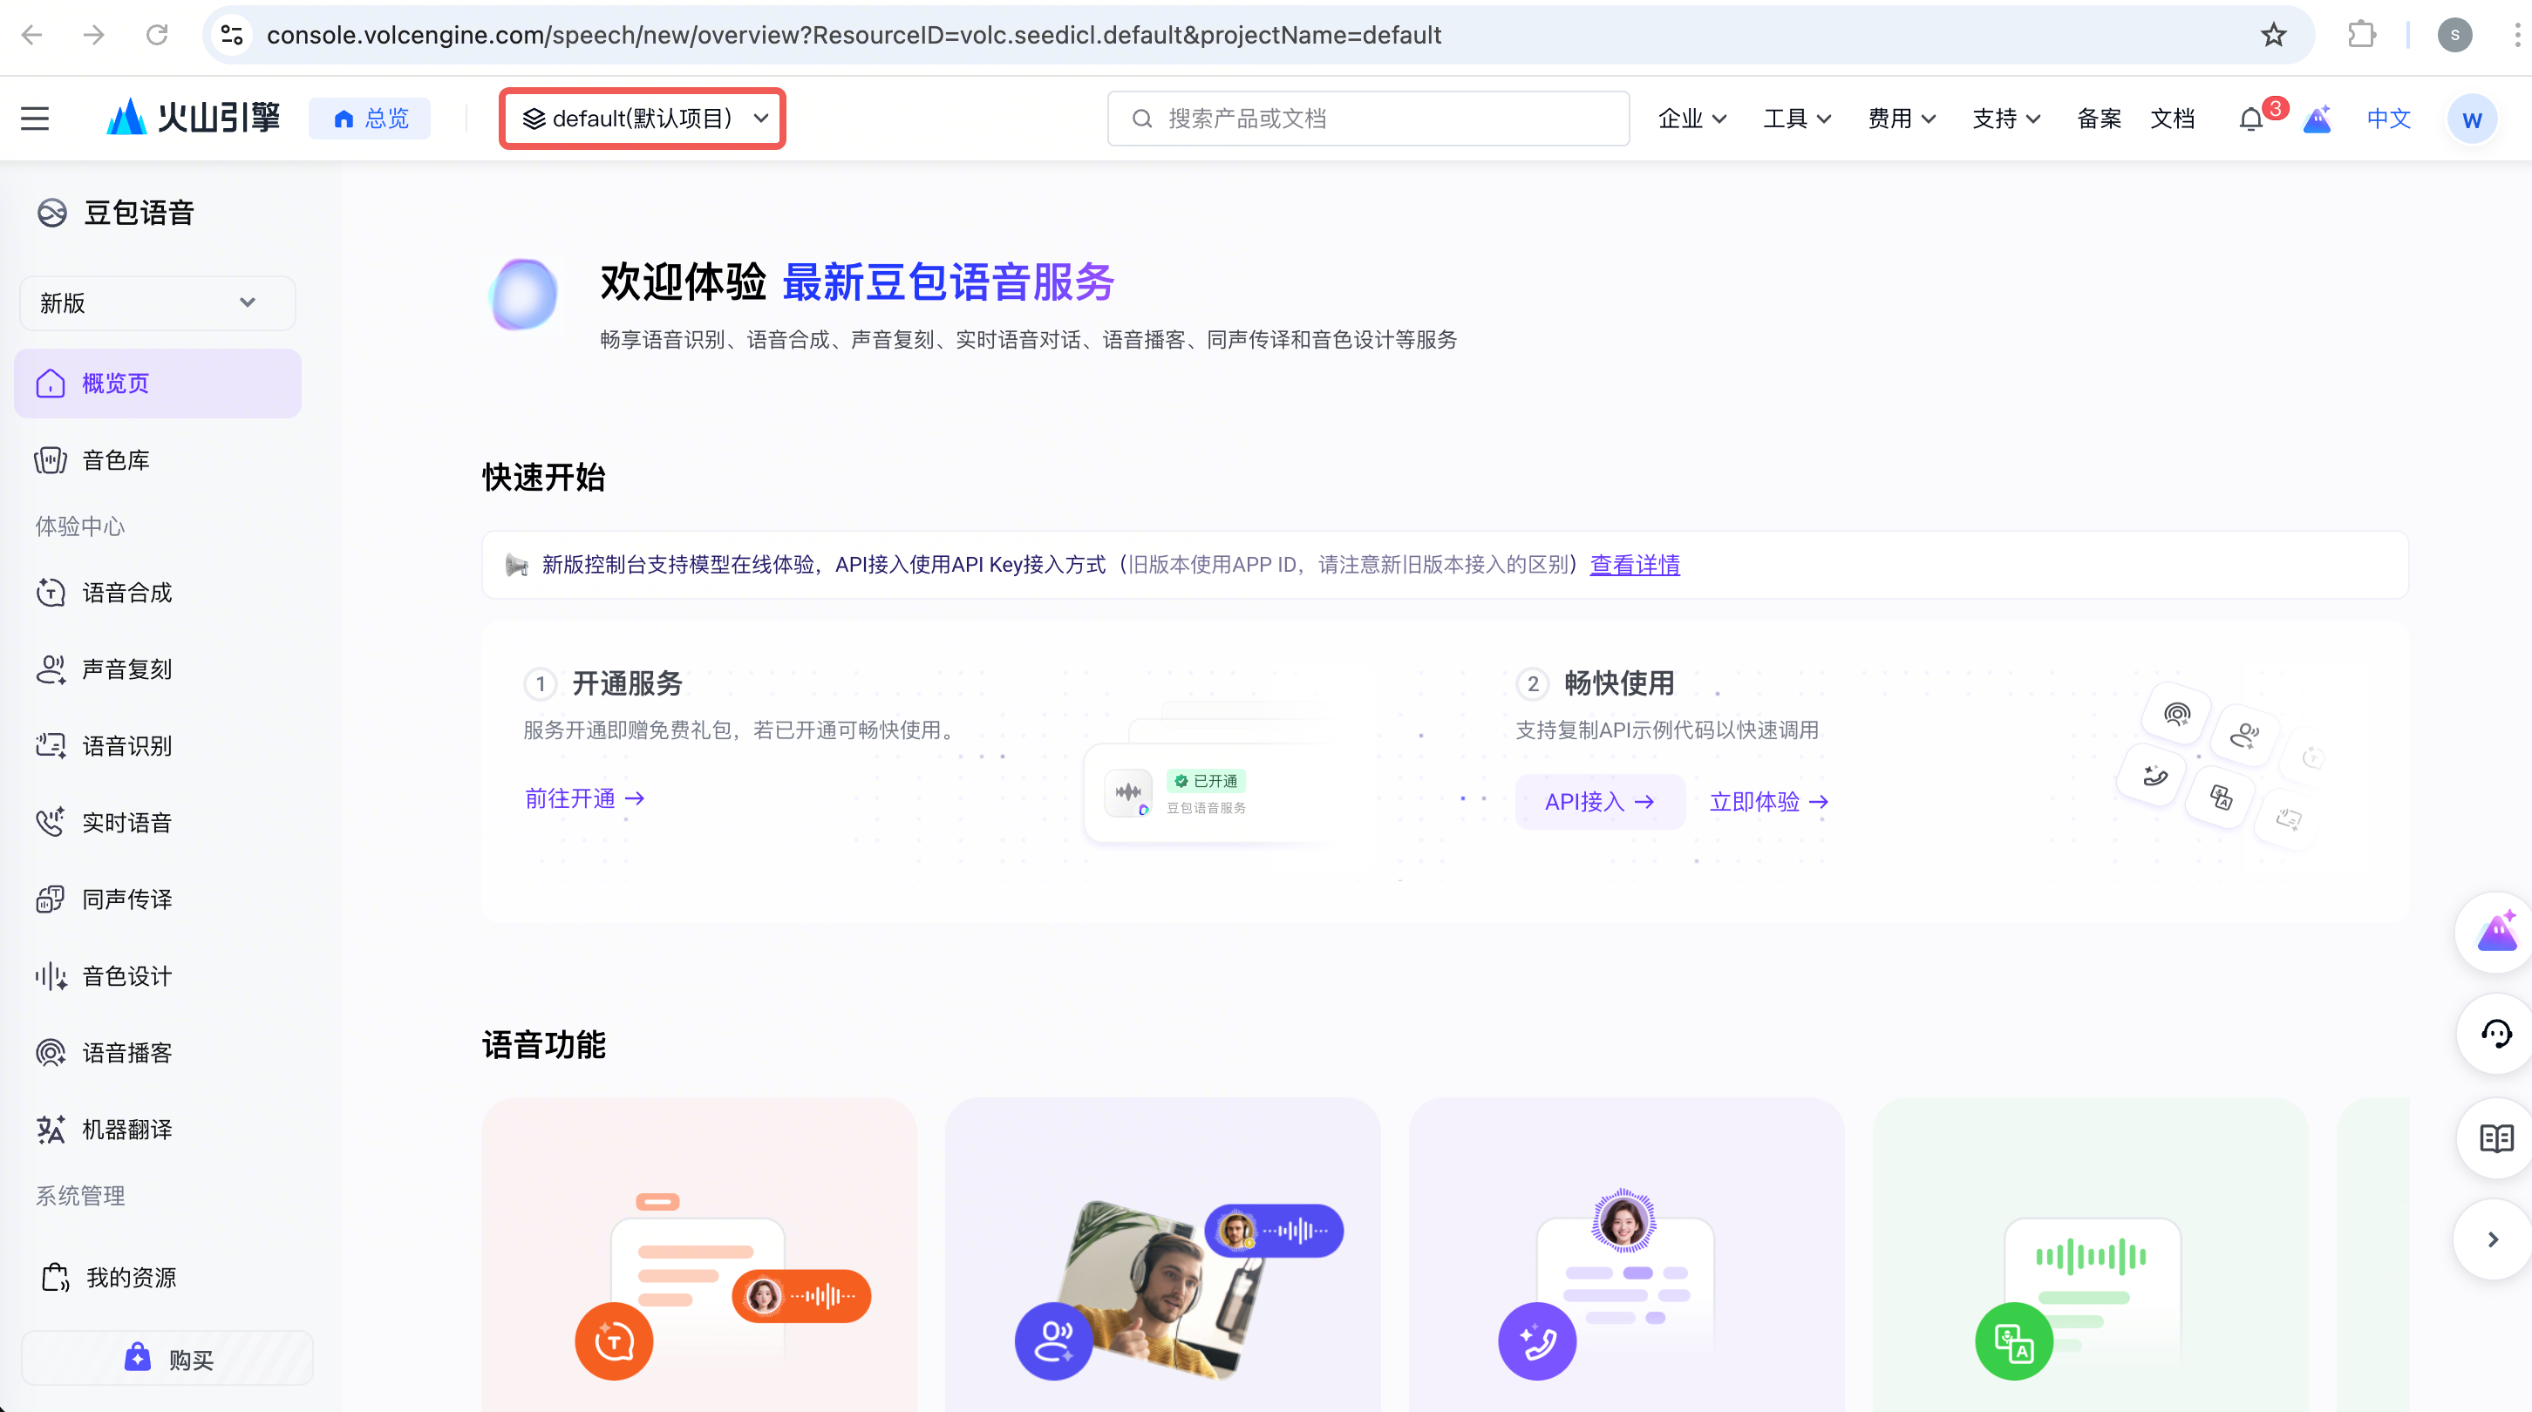Open 备案 in top navigation

click(2099, 119)
